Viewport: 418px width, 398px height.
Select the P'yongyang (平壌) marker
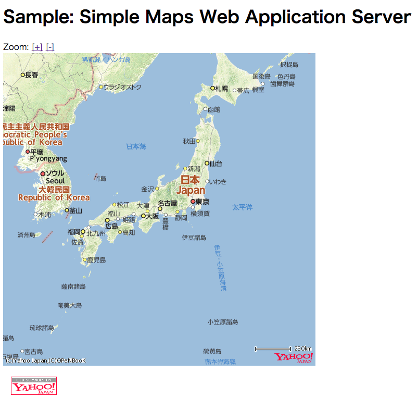[x=29, y=151]
